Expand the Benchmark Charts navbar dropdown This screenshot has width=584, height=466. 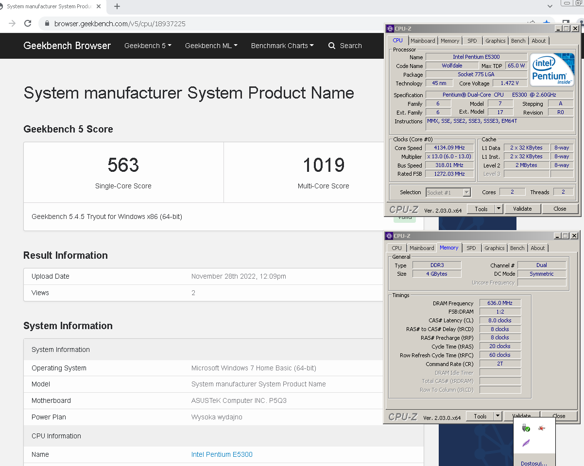(x=282, y=46)
